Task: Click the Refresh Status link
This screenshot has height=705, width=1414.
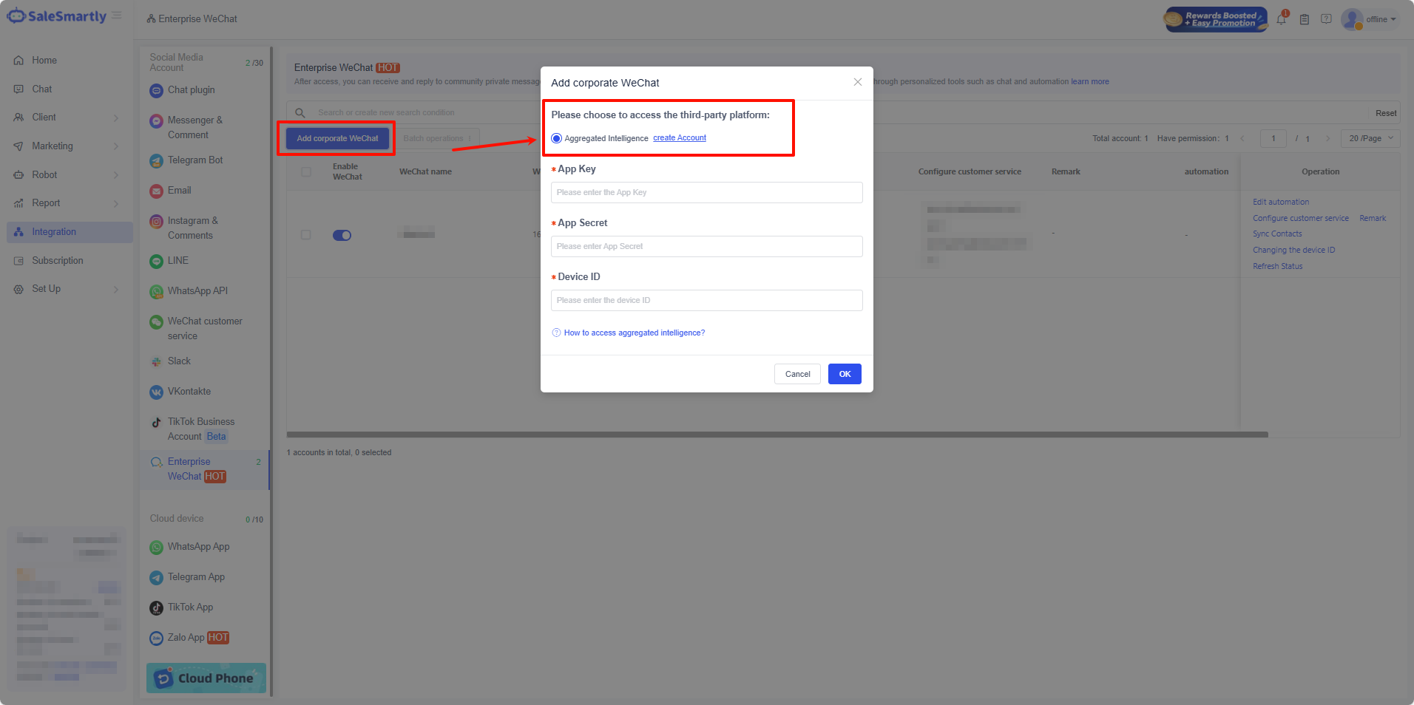Action: point(1278,266)
